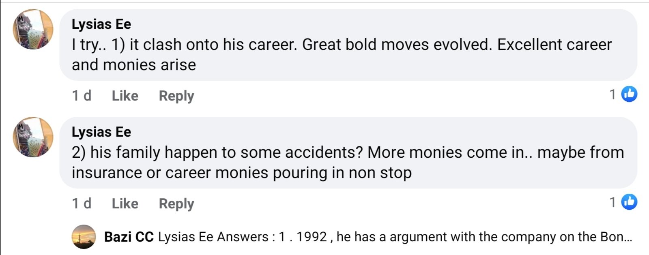Open Bazi CC's profile name link
This screenshot has width=649, height=255.
pos(129,237)
